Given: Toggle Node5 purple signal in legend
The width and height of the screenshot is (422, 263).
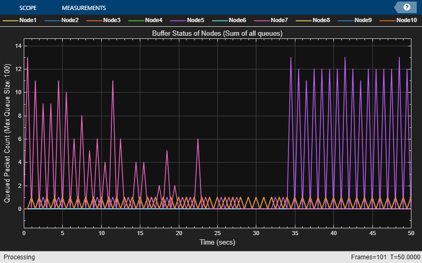Looking at the screenshot, I should click(x=188, y=21).
